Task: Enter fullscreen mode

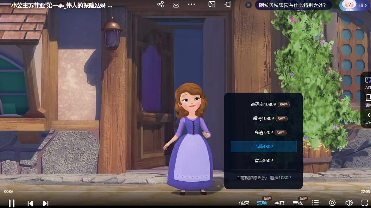Action: 365,203
